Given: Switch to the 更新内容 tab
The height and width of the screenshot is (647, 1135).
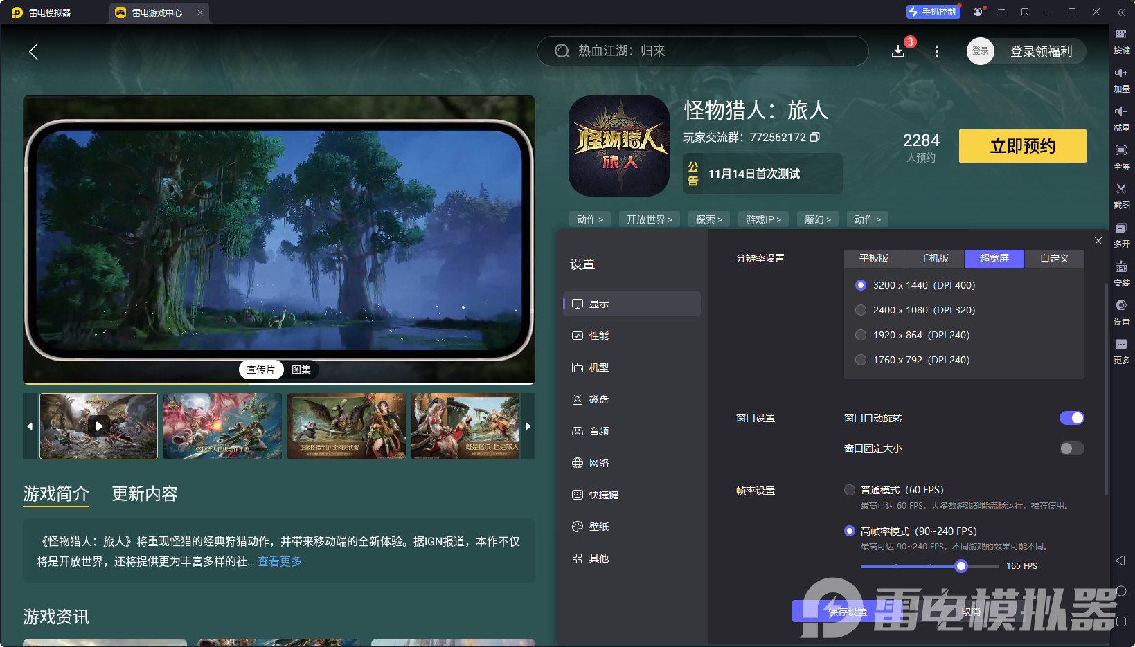Looking at the screenshot, I should (x=144, y=494).
